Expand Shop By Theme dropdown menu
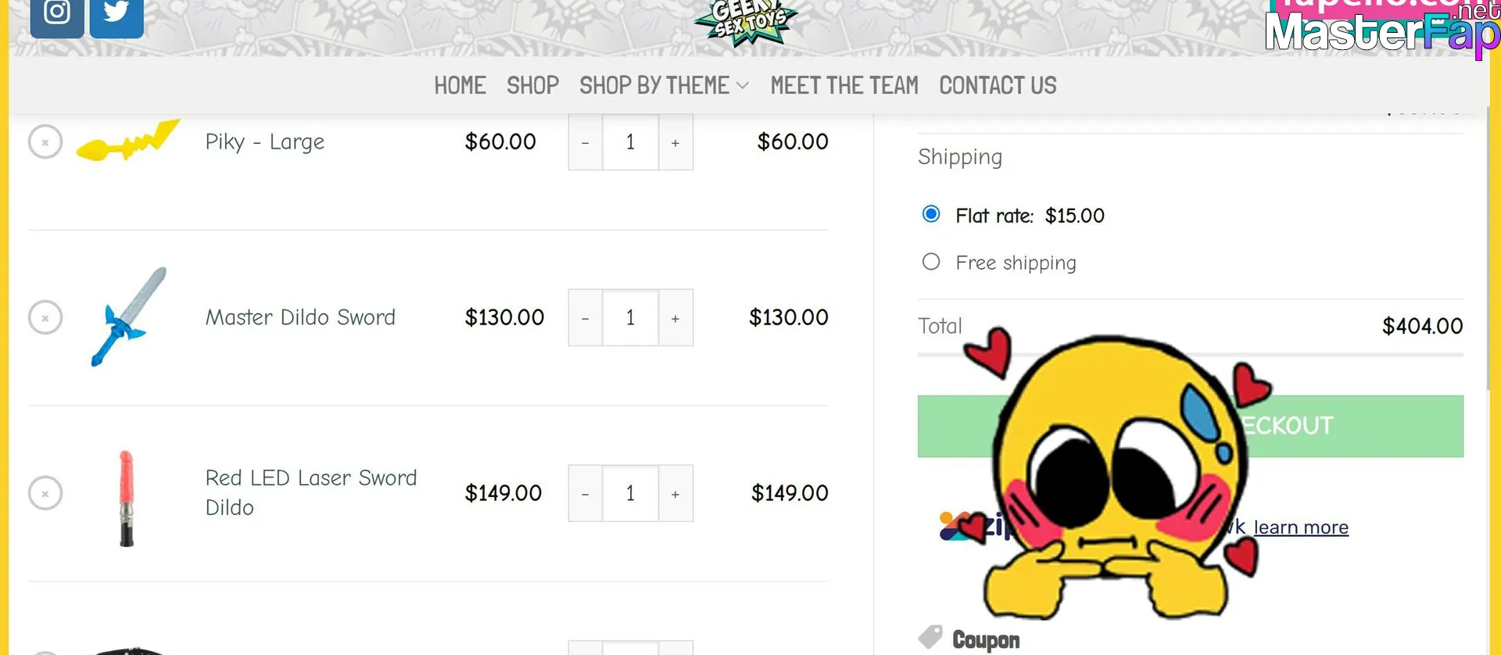Viewport: 1501px width, 655px height. (664, 85)
